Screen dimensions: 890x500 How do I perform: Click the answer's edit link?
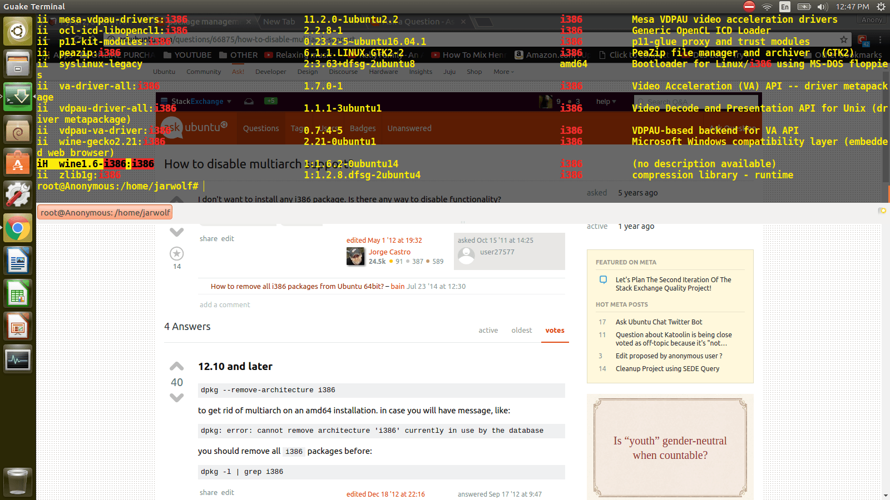pyautogui.click(x=228, y=492)
